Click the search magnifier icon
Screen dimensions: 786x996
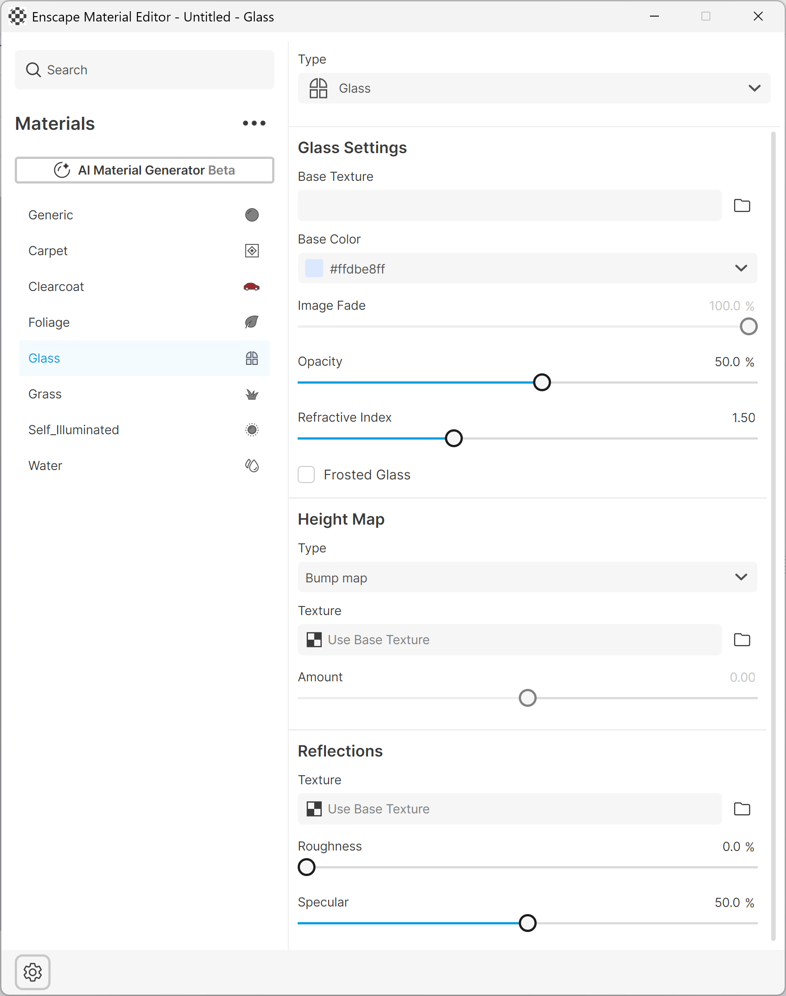[33, 70]
